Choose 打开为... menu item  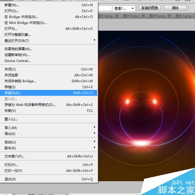pos(49,29)
